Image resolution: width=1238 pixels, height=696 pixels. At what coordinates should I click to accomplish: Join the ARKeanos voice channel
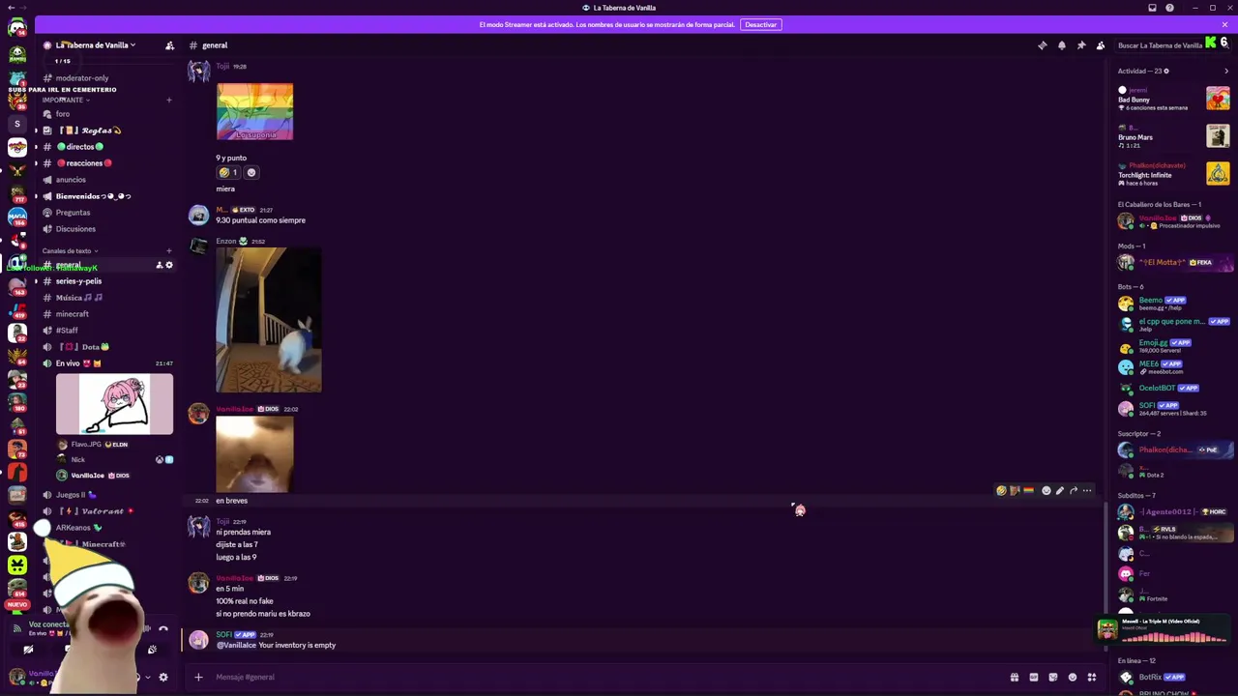pos(77,528)
